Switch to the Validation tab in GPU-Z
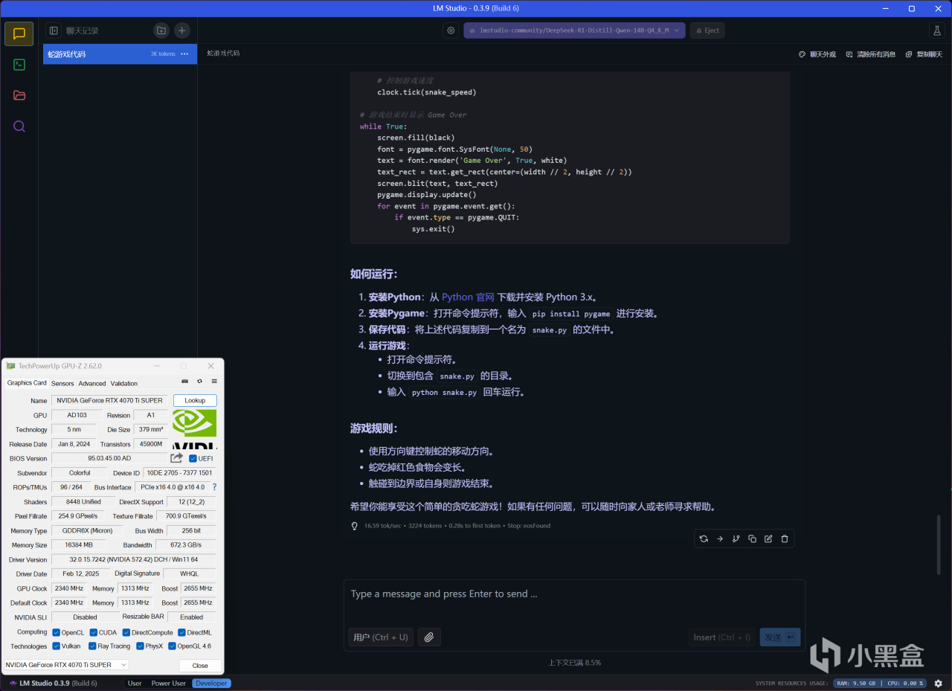952x691 pixels. coord(124,383)
